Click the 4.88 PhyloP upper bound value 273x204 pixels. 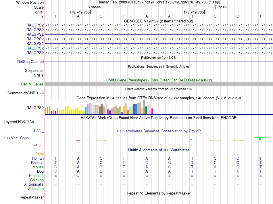tap(37, 131)
